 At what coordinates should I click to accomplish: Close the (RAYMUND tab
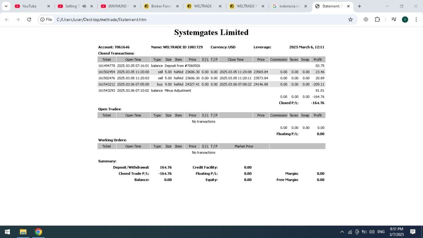coord(135,6)
